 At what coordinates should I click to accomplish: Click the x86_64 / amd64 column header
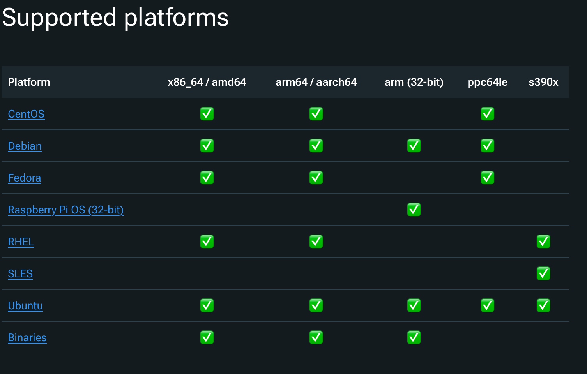point(207,82)
